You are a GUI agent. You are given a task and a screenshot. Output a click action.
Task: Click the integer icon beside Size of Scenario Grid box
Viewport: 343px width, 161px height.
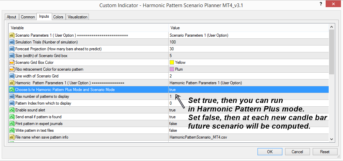click(12, 56)
